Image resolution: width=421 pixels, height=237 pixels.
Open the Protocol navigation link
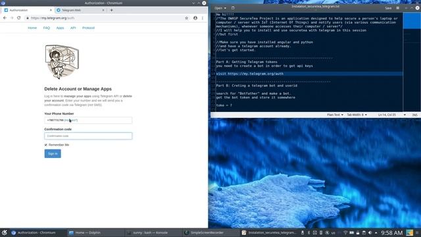88,28
